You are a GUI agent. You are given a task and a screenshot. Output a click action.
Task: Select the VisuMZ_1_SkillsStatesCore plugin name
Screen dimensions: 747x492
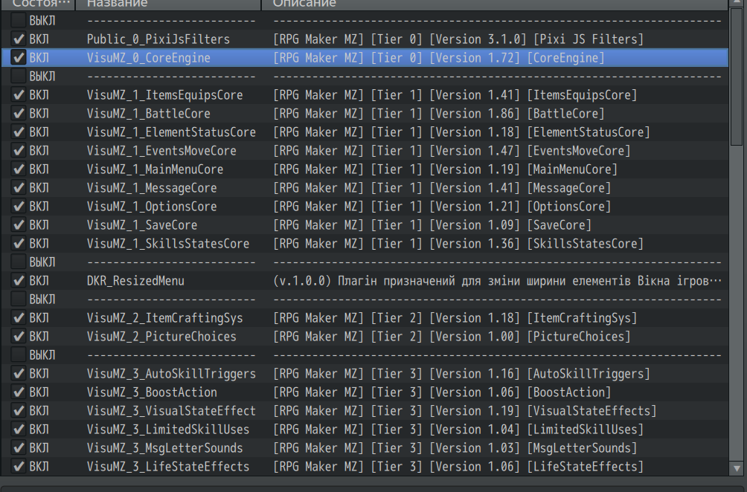pyautogui.click(x=168, y=244)
